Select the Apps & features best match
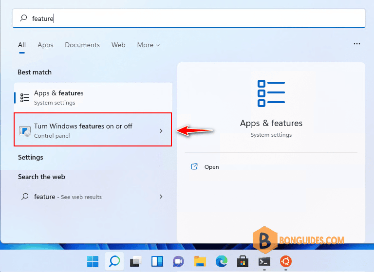The height and width of the screenshot is (272, 374). 93,97
